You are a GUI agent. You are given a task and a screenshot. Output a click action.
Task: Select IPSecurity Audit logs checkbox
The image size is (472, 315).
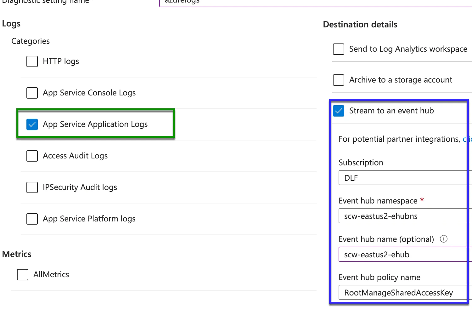(32, 187)
